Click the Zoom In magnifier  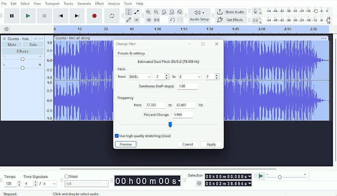tap(148, 12)
